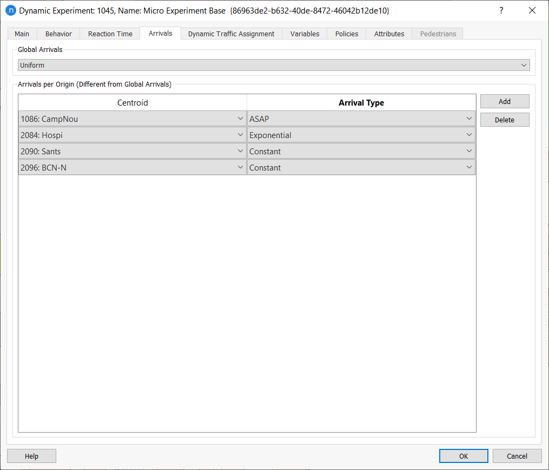Image resolution: width=549 pixels, height=470 pixels.
Task: Confirm changes with the OK button
Action: pos(463,455)
